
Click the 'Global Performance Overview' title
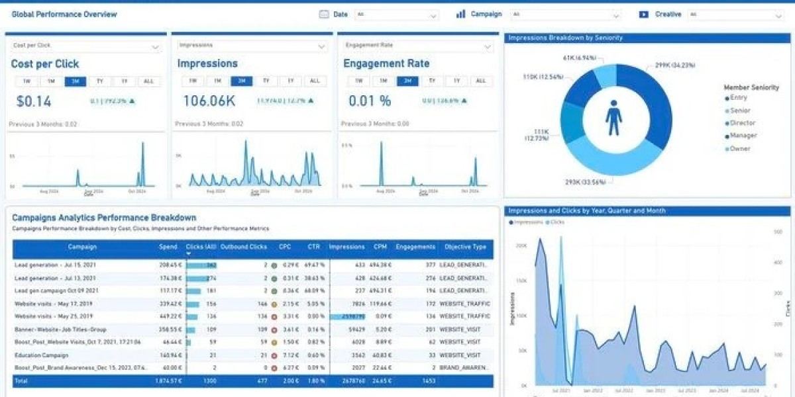(x=64, y=14)
